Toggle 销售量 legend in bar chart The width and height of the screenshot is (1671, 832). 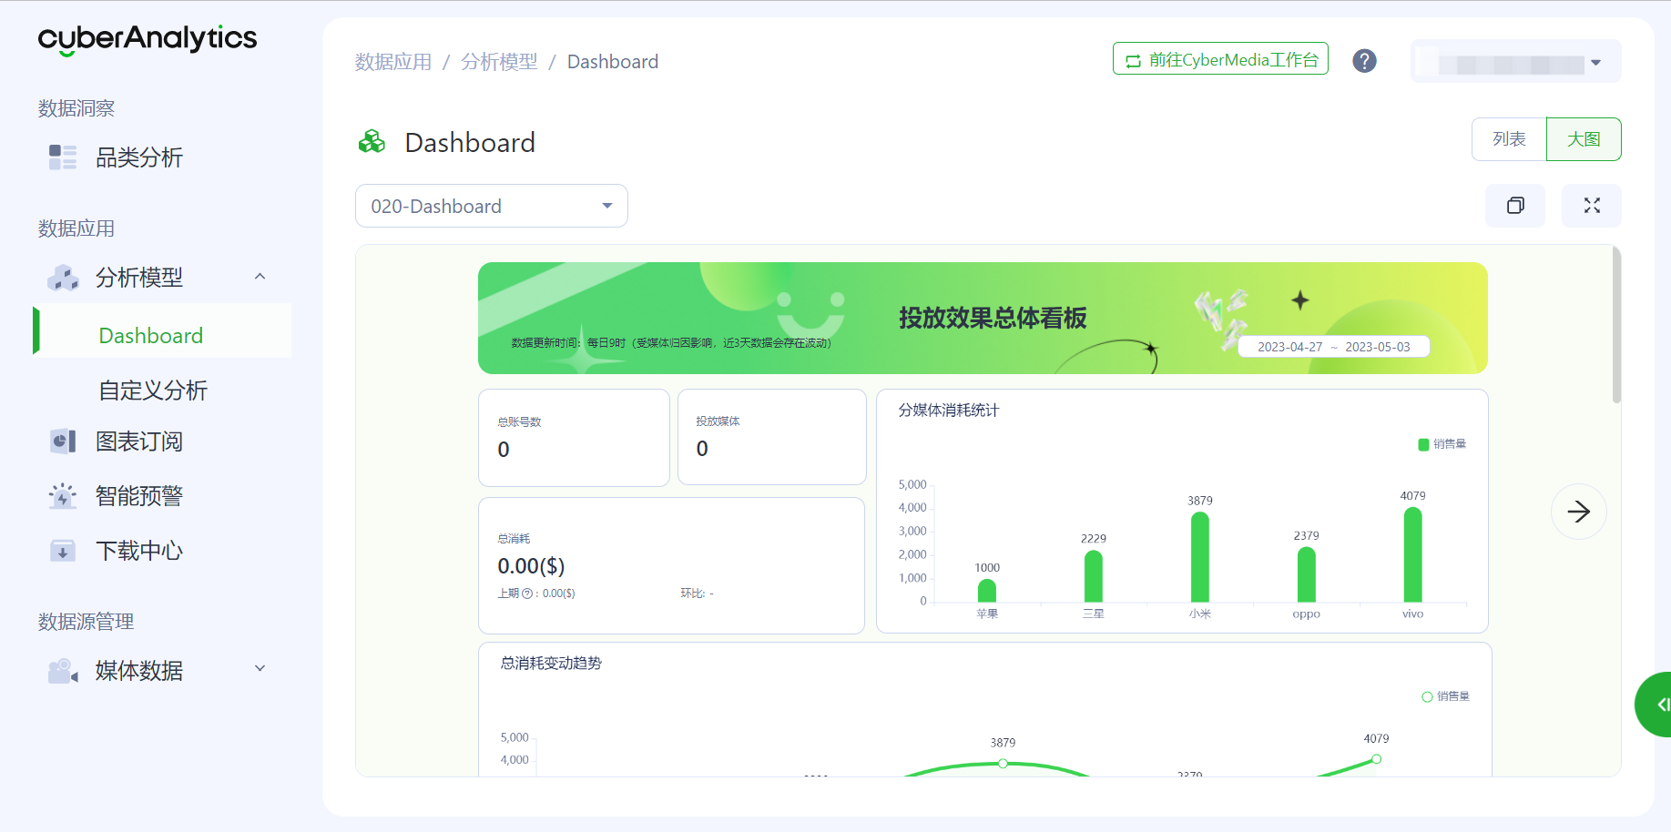click(1442, 444)
